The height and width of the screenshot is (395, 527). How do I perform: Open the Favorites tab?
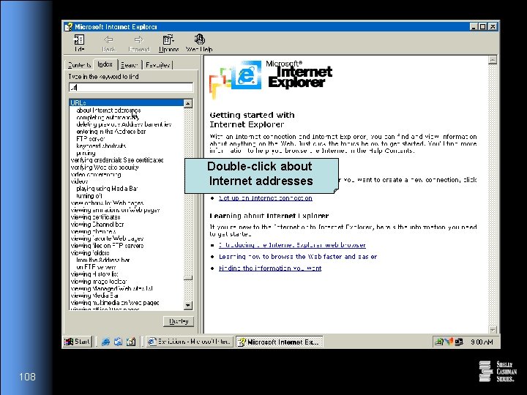pos(157,65)
